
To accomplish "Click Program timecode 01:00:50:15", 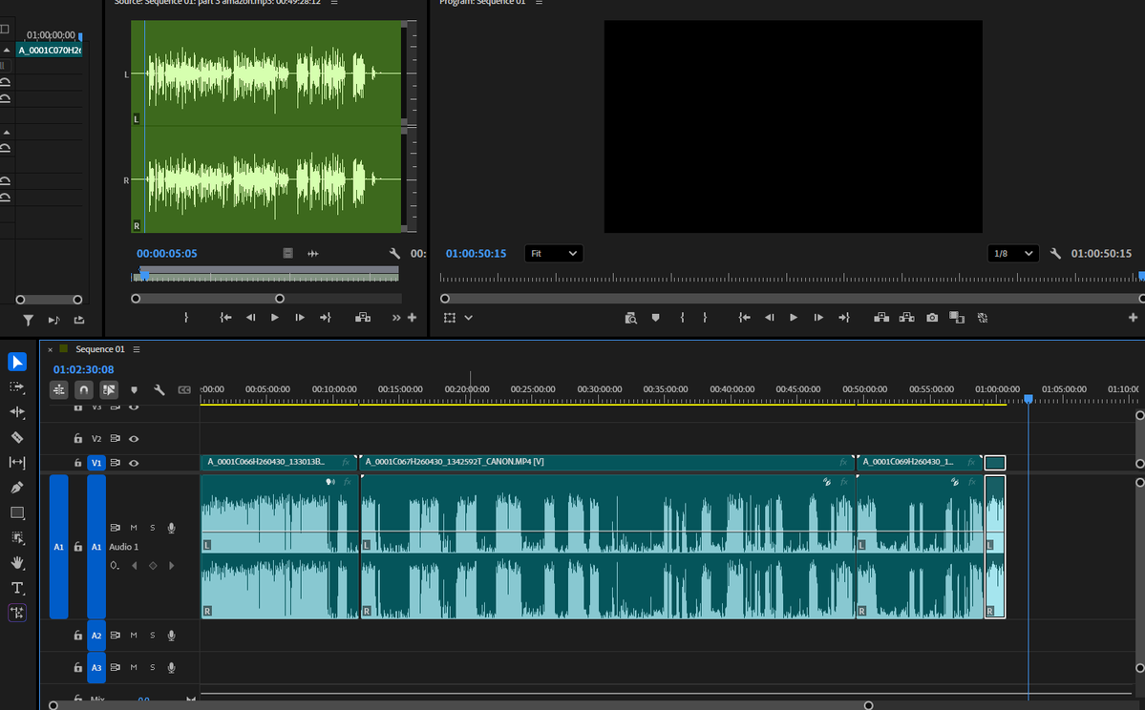I will click(476, 253).
